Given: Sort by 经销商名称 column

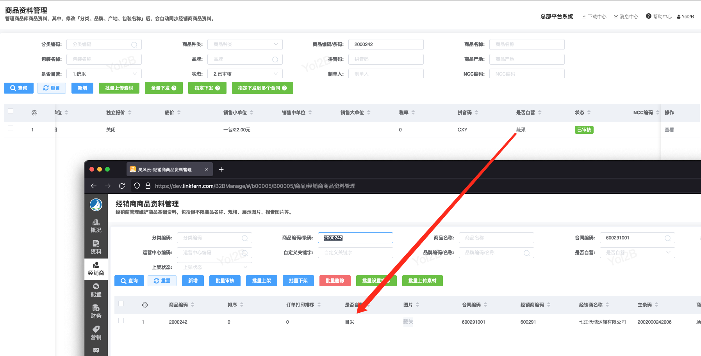Looking at the screenshot, I should (x=607, y=305).
